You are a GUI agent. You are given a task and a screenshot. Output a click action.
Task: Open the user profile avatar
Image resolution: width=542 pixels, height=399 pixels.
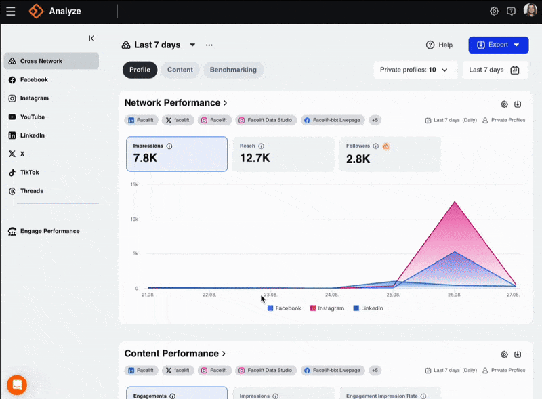530,10
